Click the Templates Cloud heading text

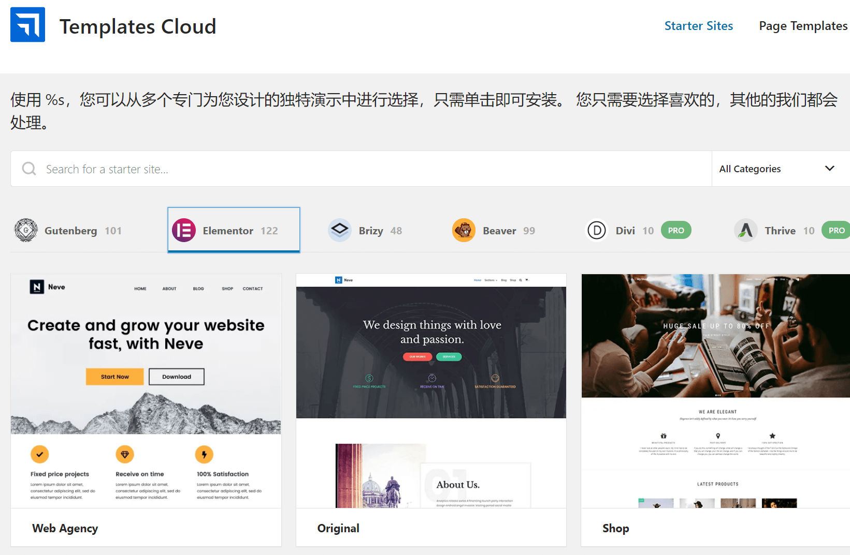pos(138,26)
